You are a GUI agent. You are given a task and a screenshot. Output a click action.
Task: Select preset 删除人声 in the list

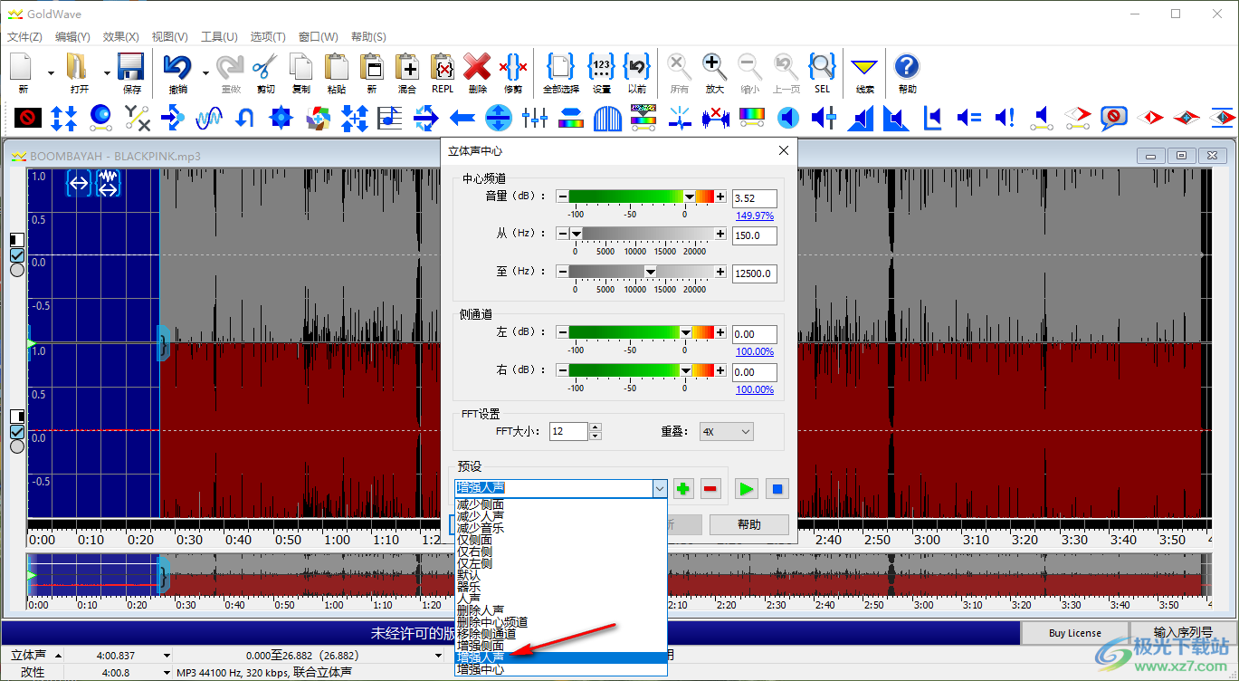(x=560, y=610)
